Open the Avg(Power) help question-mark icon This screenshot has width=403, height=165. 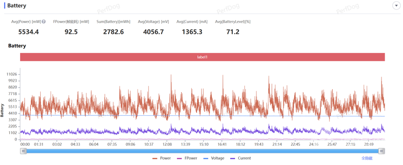(x=44, y=22)
